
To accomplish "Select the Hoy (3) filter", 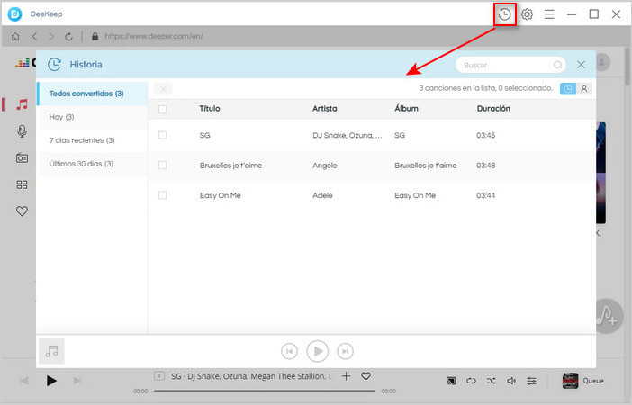I will 93,117.
